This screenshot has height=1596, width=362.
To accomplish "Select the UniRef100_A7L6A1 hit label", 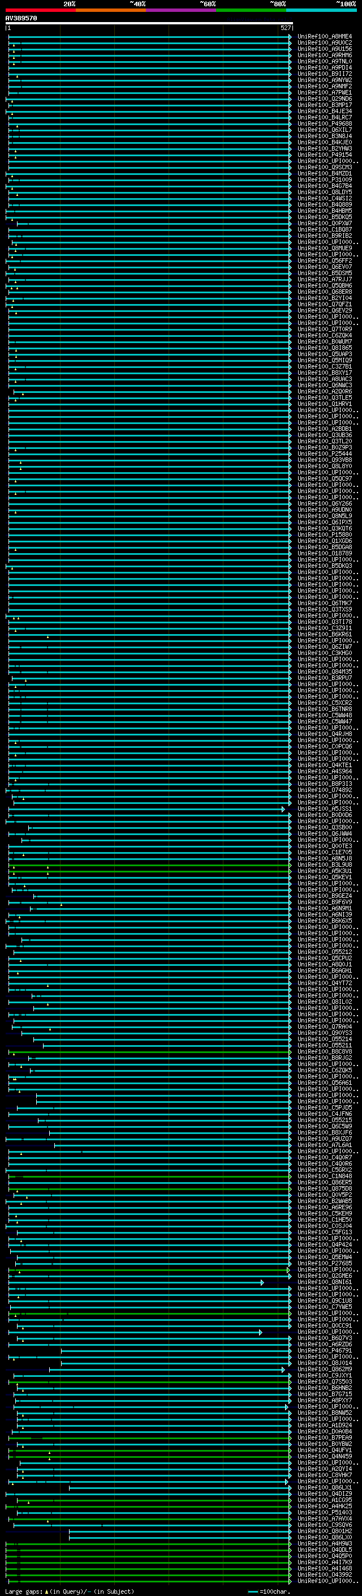I will [x=324, y=1145].
